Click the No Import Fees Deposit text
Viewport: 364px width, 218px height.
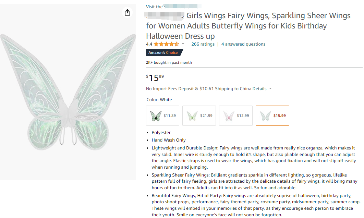coord(170,89)
